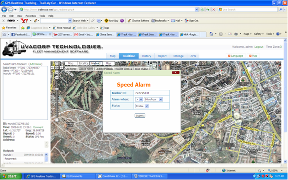This screenshot has width=288, height=180.
Task: Open the APN tab
Action: pyautogui.click(x=193, y=56)
